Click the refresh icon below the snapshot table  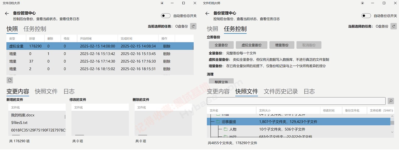10,80
